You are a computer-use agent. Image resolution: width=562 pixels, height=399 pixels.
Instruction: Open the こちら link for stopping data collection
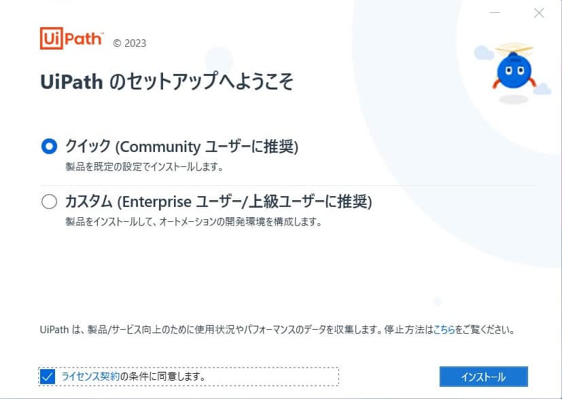click(444, 329)
